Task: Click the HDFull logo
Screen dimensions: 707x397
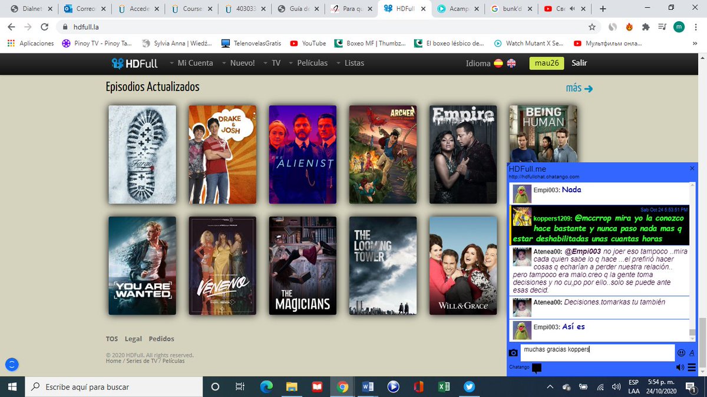Action: (134, 63)
